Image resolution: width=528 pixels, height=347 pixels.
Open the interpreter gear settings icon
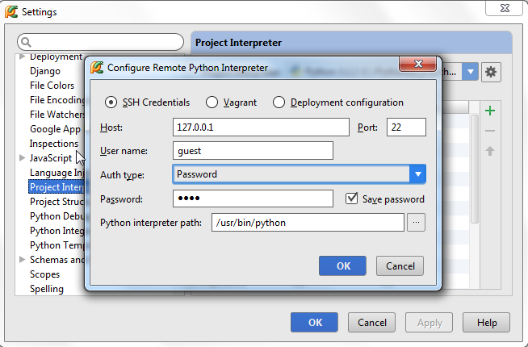[x=490, y=72]
